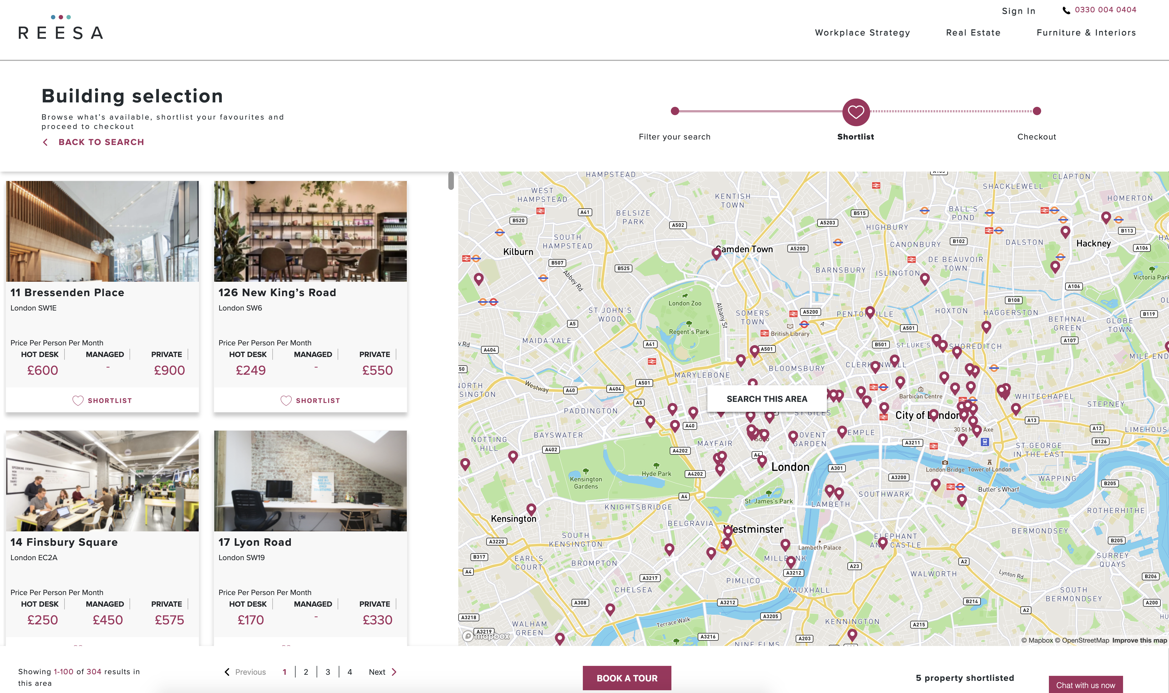The height and width of the screenshot is (693, 1169).
Task: Open the Workplace Strategy menu
Action: [862, 33]
